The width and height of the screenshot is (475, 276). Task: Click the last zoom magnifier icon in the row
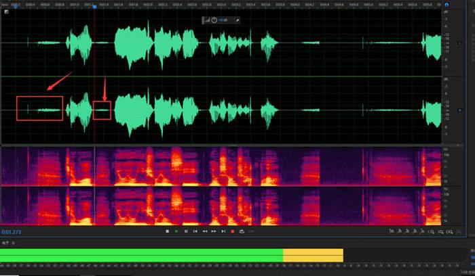tap(450, 232)
